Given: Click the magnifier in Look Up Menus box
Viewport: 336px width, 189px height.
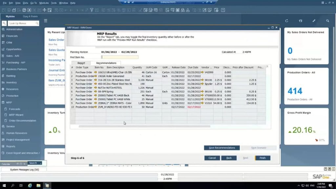Looking at the screenshot, I should pos(37,23).
